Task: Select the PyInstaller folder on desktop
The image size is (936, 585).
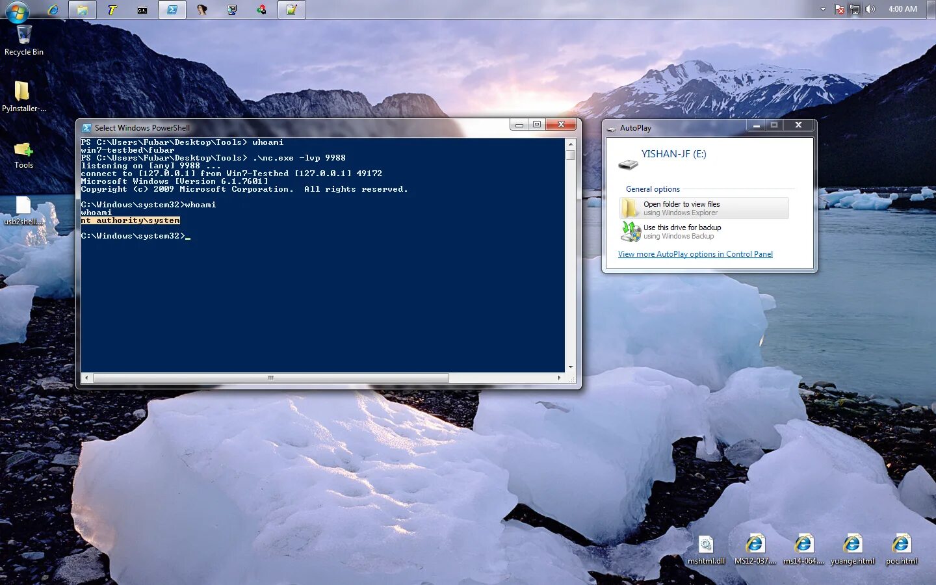Action: tap(24, 96)
